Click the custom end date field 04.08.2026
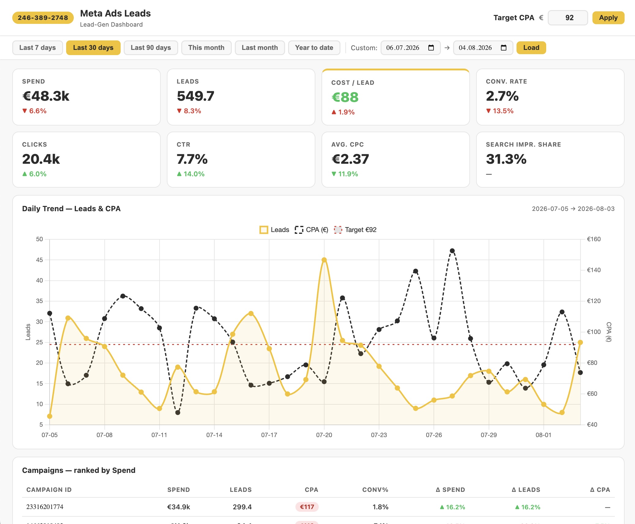This screenshot has height=524, width=635. 483,48
